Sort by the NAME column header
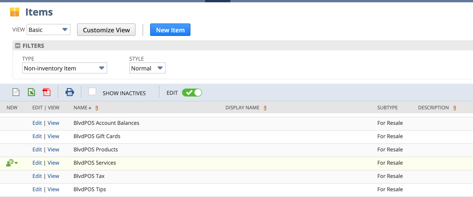Viewport: 473px width, 197px height. click(80, 108)
